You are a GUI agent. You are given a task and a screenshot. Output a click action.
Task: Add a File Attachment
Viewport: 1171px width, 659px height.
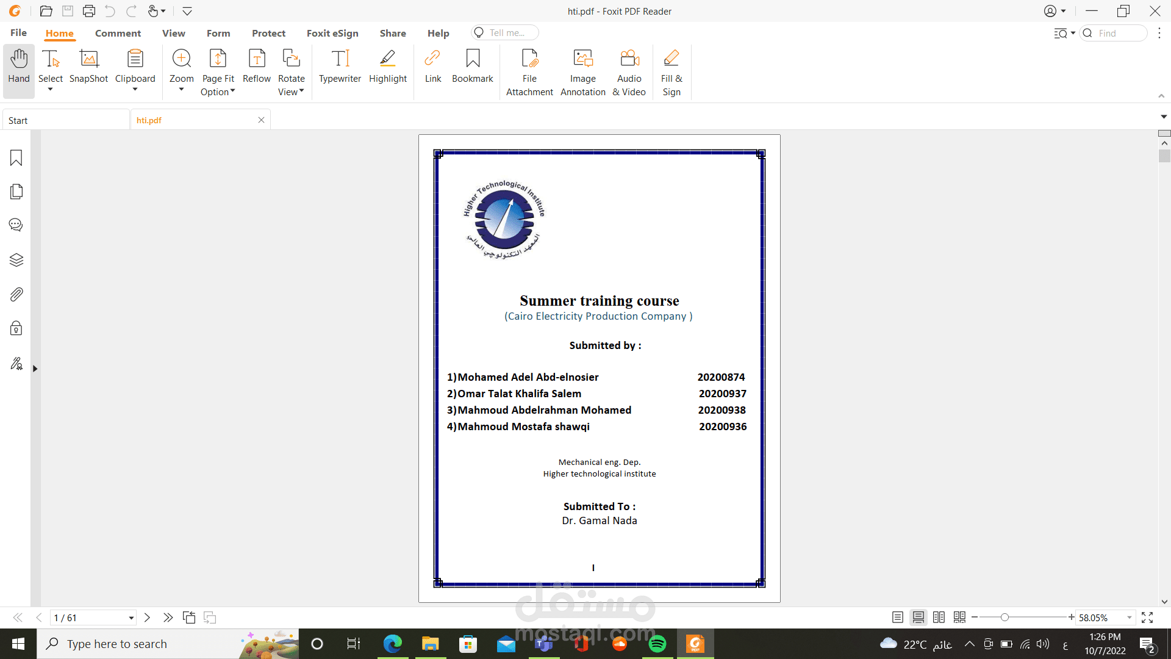(x=529, y=72)
